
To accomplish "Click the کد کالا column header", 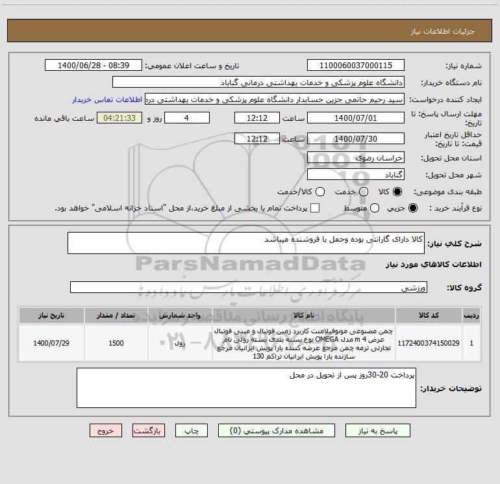I will [x=429, y=315].
